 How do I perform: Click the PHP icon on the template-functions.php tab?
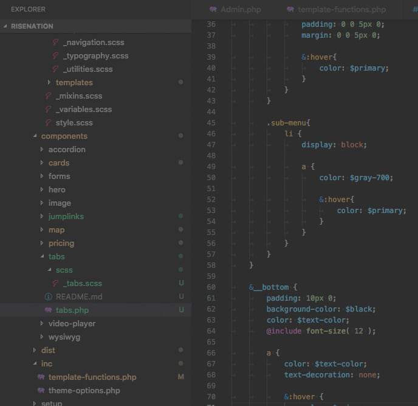pos(290,9)
